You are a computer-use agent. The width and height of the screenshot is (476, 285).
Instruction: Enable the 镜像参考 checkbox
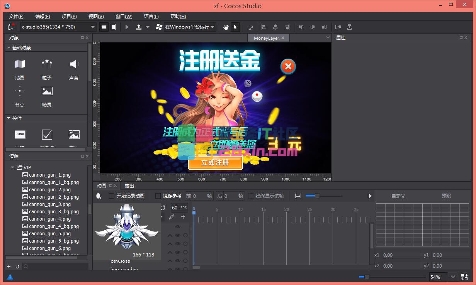(158, 196)
